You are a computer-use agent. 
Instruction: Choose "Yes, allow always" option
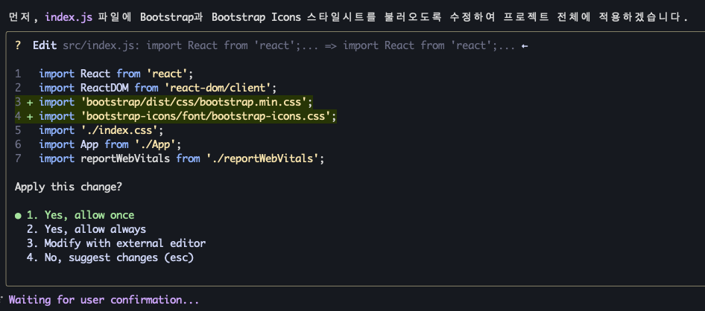pos(86,229)
